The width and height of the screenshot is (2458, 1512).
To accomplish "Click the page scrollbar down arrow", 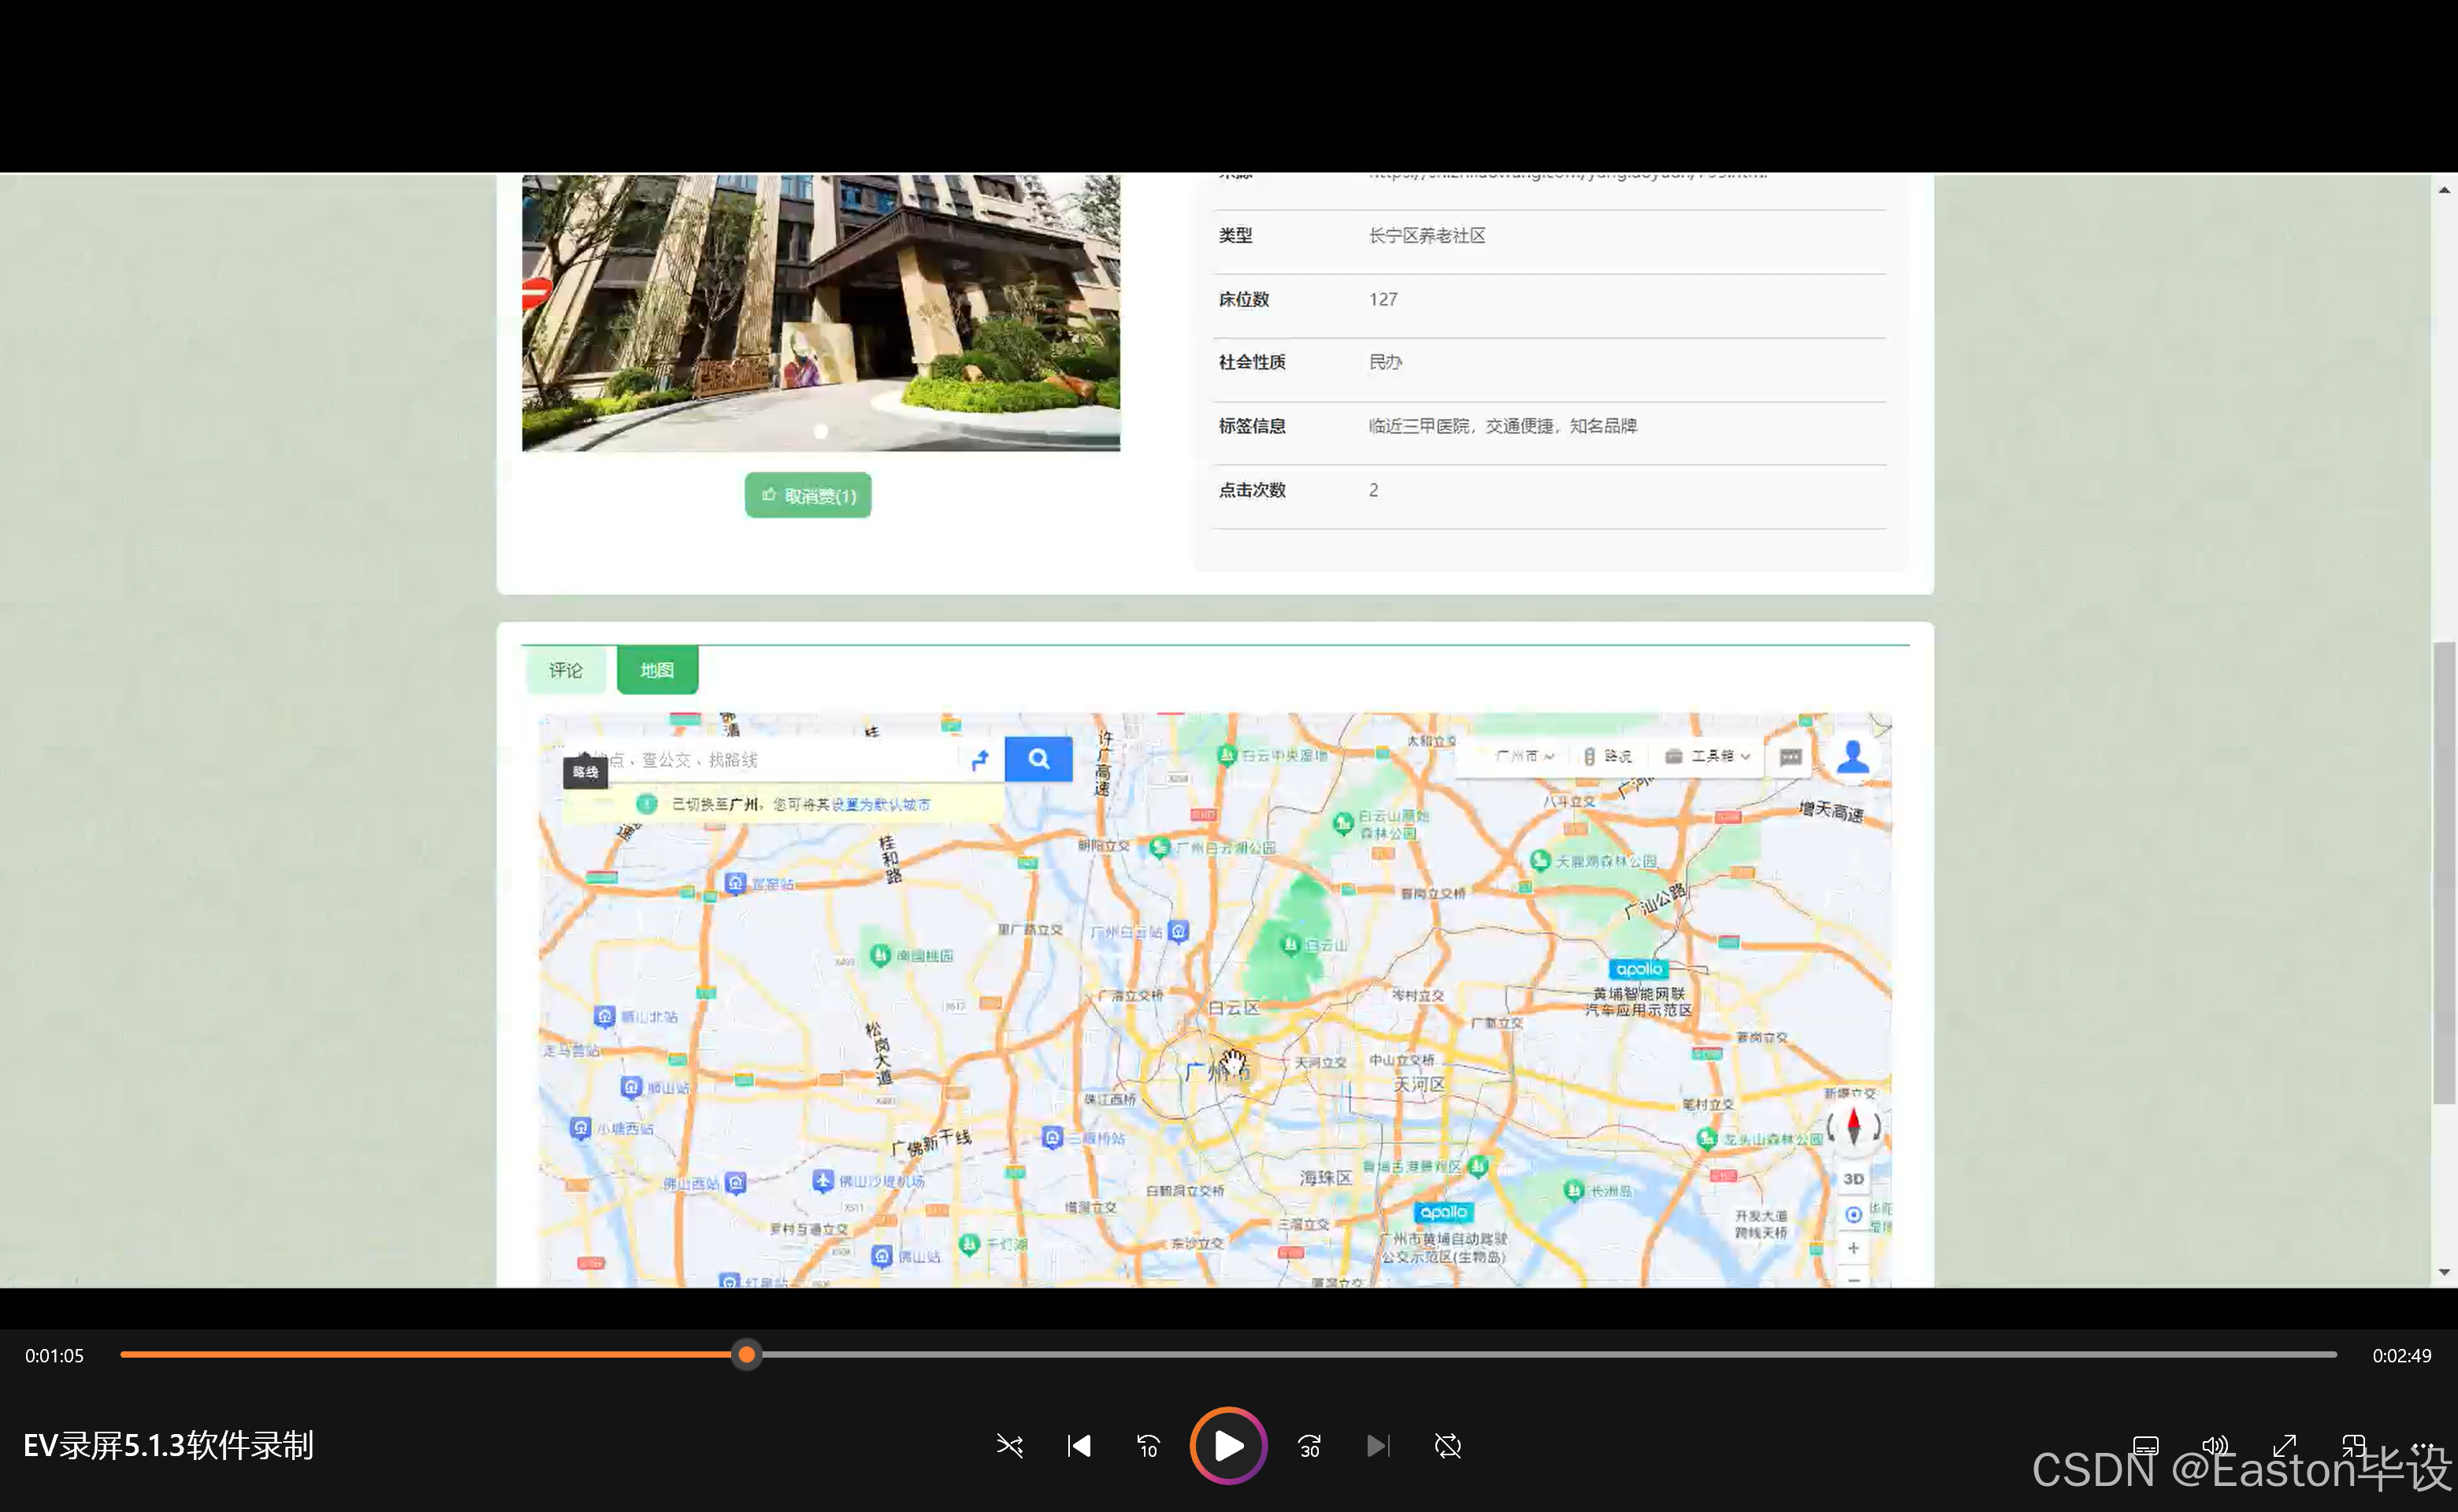I will click(x=2445, y=1272).
